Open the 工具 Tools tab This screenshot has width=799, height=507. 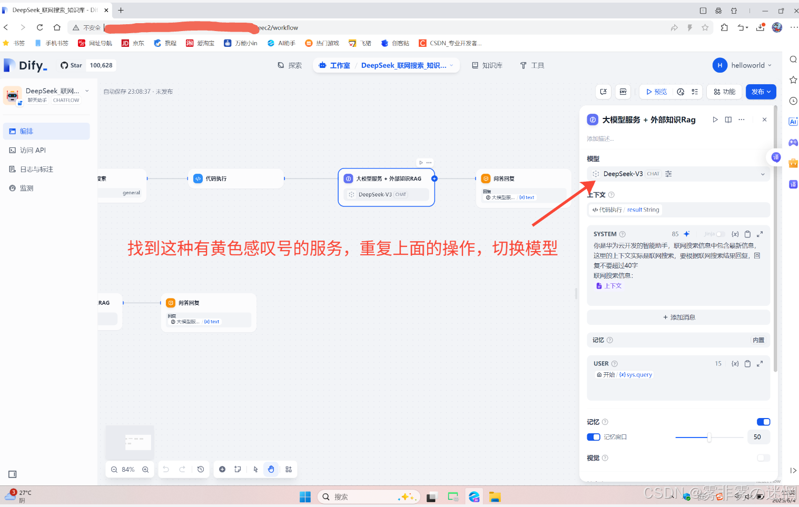coord(532,65)
